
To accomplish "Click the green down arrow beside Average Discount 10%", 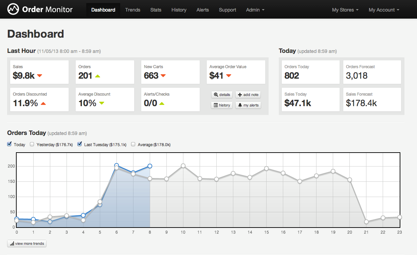I will [x=102, y=103].
